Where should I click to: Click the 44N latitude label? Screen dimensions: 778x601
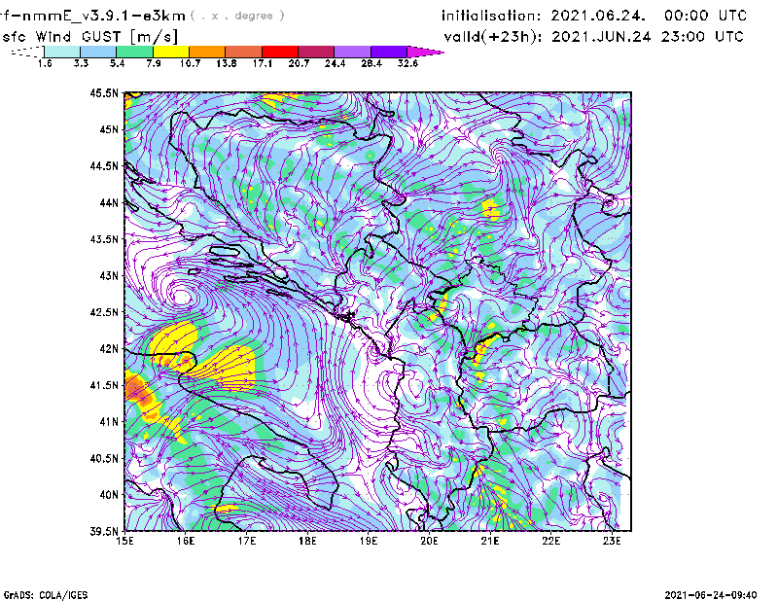point(109,202)
